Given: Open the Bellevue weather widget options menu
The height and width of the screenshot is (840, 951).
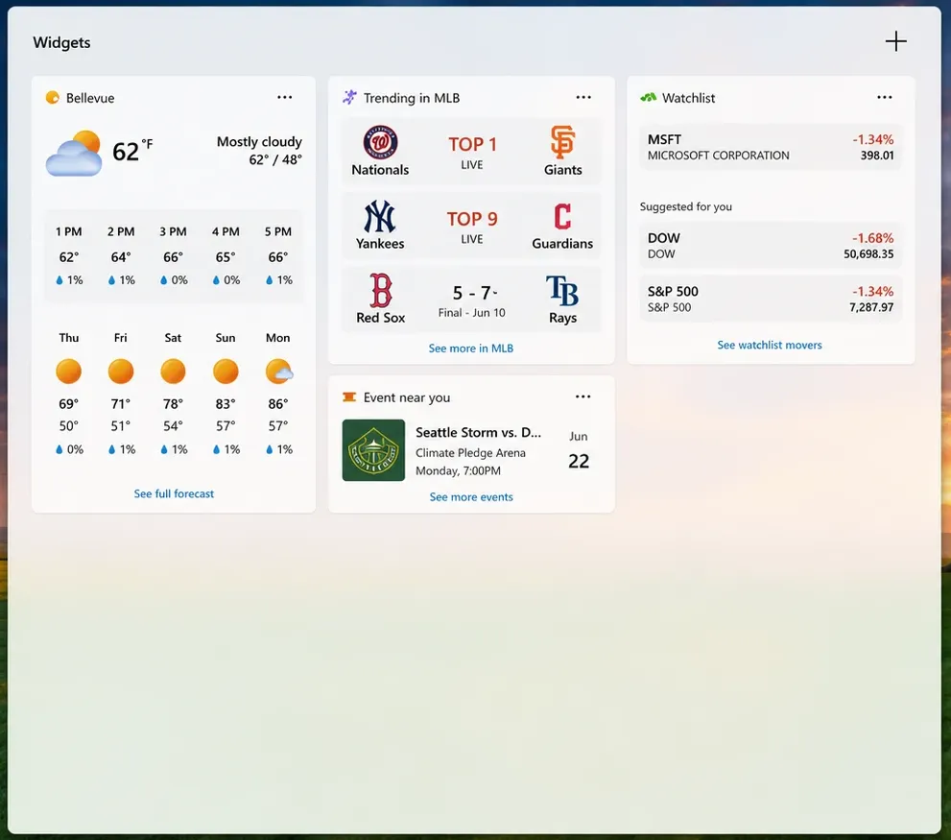Looking at the screenshot, I should tap(284, 97).
